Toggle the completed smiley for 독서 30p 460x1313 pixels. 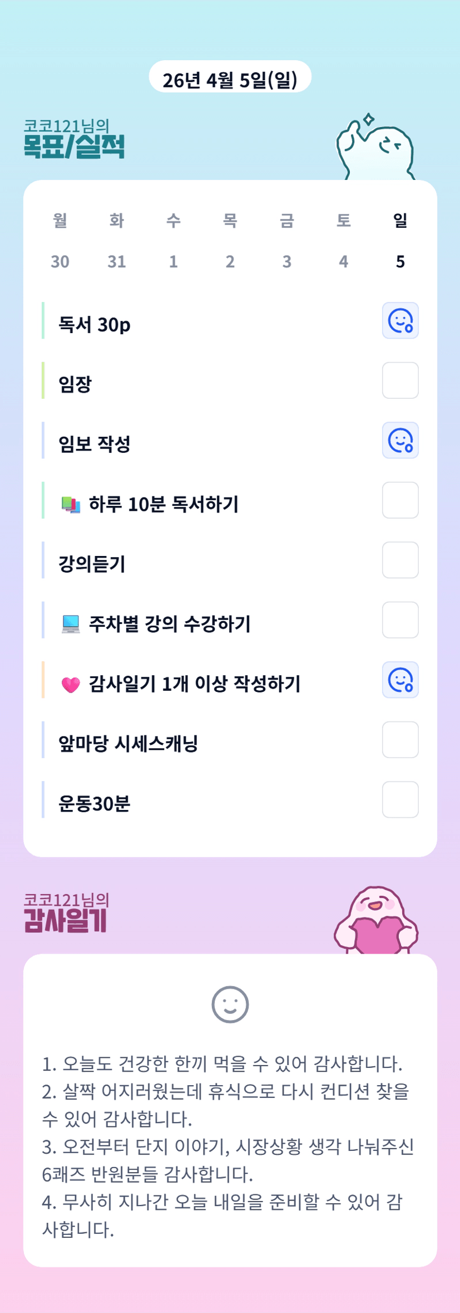tap(400, 321)
